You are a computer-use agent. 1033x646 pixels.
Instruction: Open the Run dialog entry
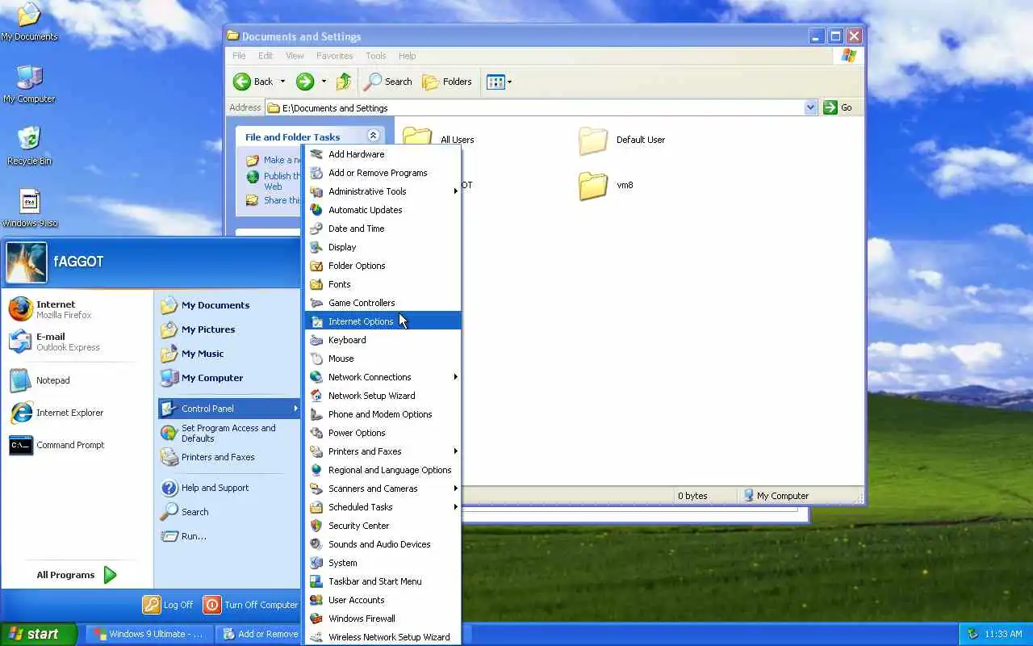tap(229, 536)
